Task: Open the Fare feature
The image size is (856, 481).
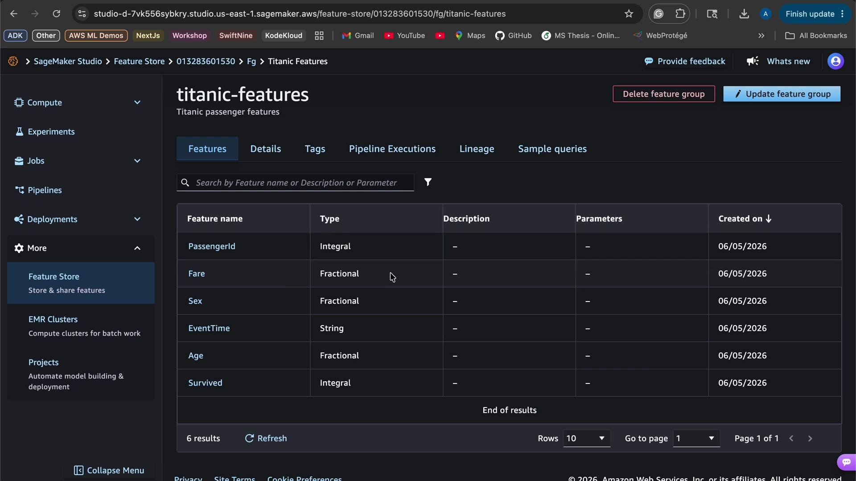Action: (196, 273)
